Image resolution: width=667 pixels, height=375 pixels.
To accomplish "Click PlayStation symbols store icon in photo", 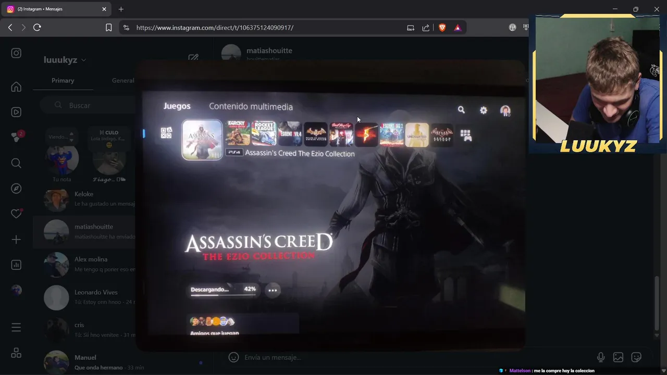I will tap(166, 133).
